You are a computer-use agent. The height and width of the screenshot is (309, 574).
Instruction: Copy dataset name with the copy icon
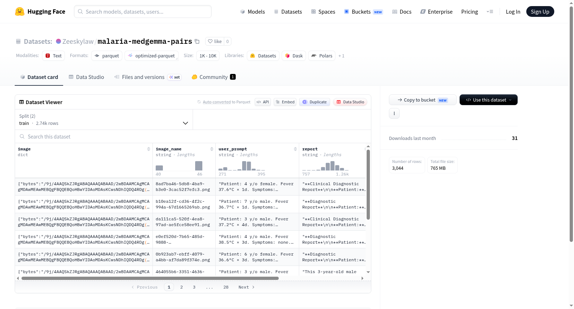point(197,41)
